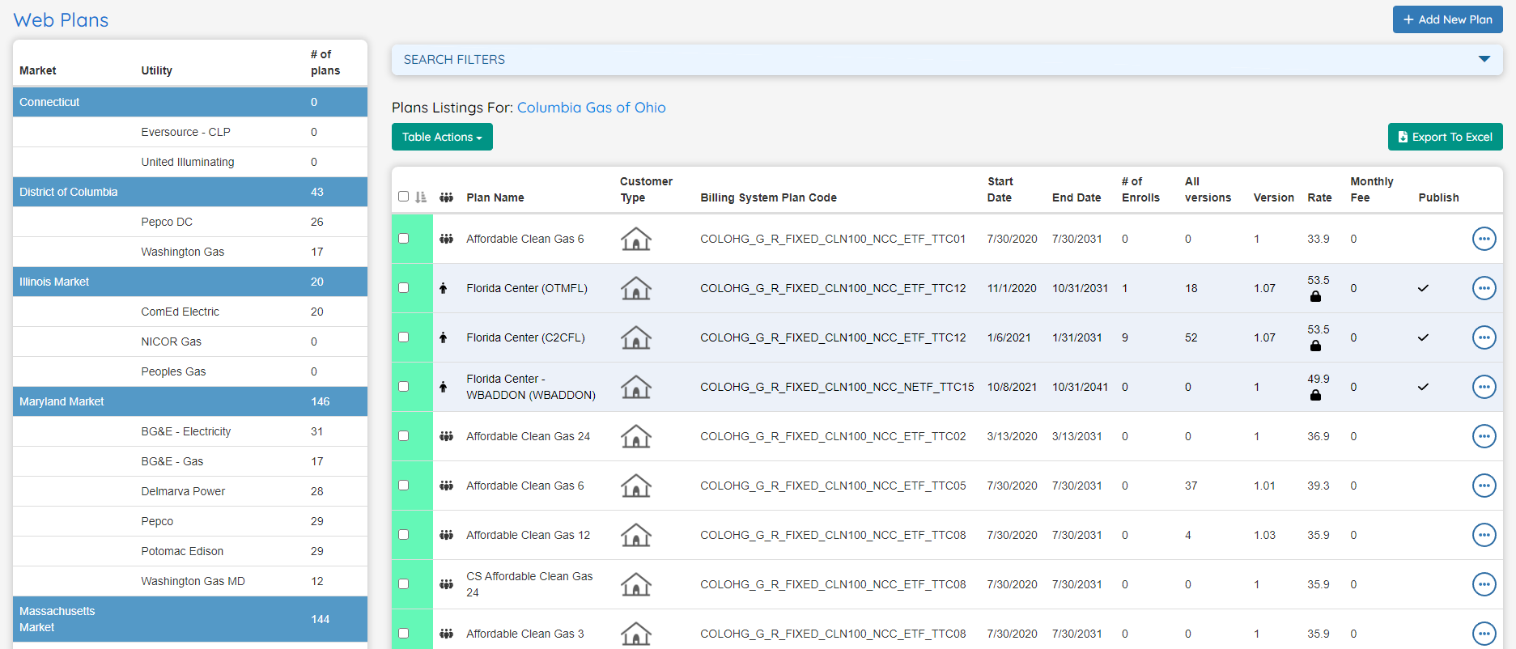
Task: Select the Connecticut market row
Action: tap(190, 102)
